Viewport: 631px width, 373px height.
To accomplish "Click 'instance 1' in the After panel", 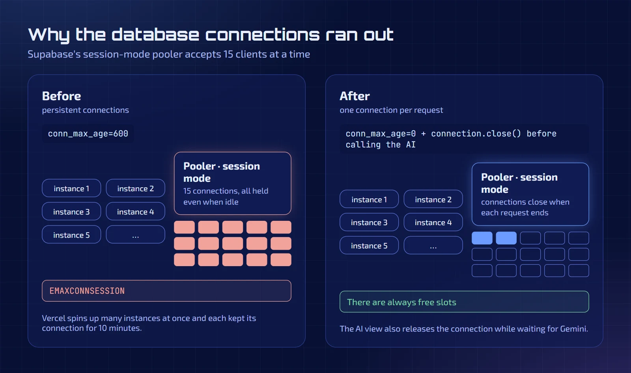I will click(x=369, y=200).
